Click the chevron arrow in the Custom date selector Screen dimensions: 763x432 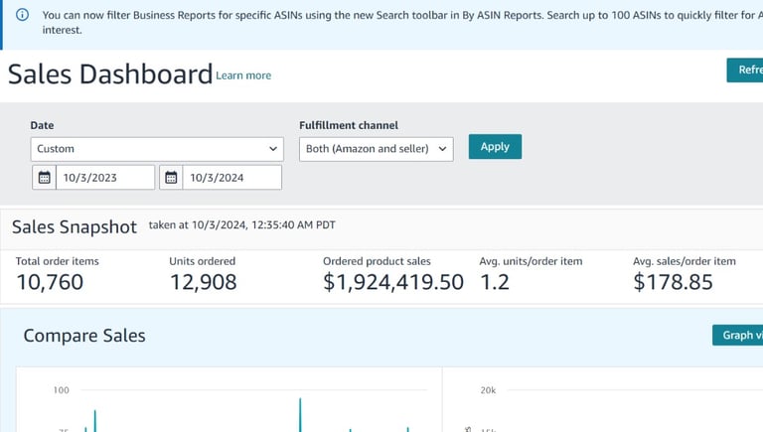274,149
